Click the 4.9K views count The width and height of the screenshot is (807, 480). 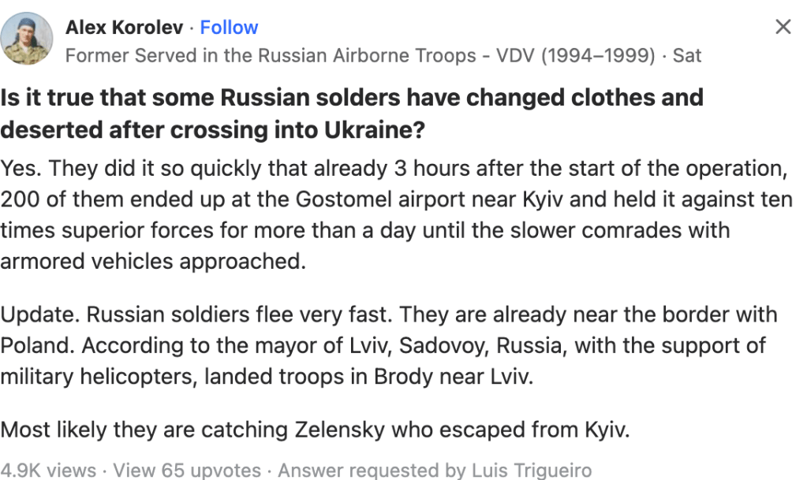tap(48, 471)
